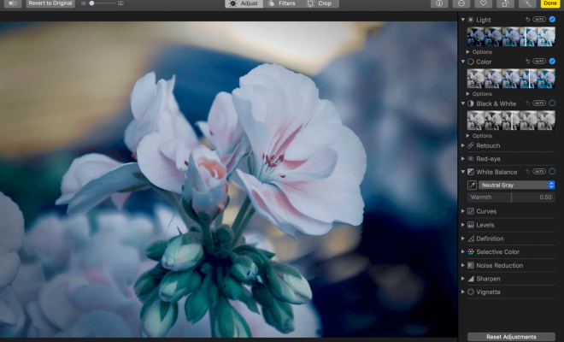Viewport: 564px width, 342px height.
Task: Click the Color ring icon
Action: [471, 62]
